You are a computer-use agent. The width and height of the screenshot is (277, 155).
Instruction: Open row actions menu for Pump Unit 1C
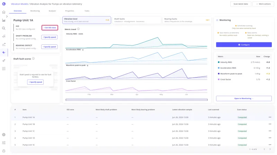pos(270,131)
